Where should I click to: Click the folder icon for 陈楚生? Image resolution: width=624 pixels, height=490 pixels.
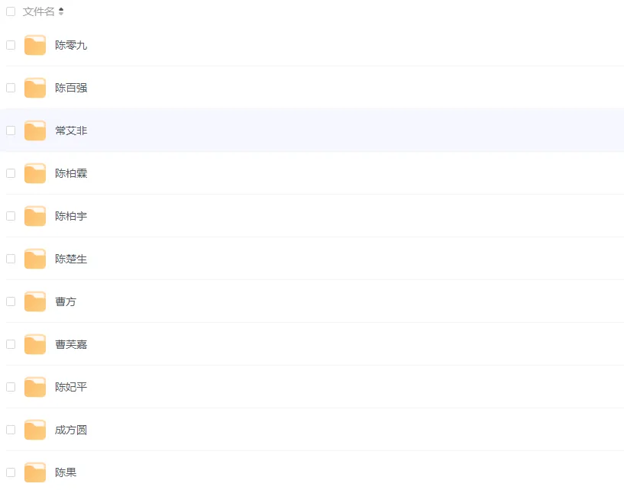pyautogui.click(x=35, y=259)
